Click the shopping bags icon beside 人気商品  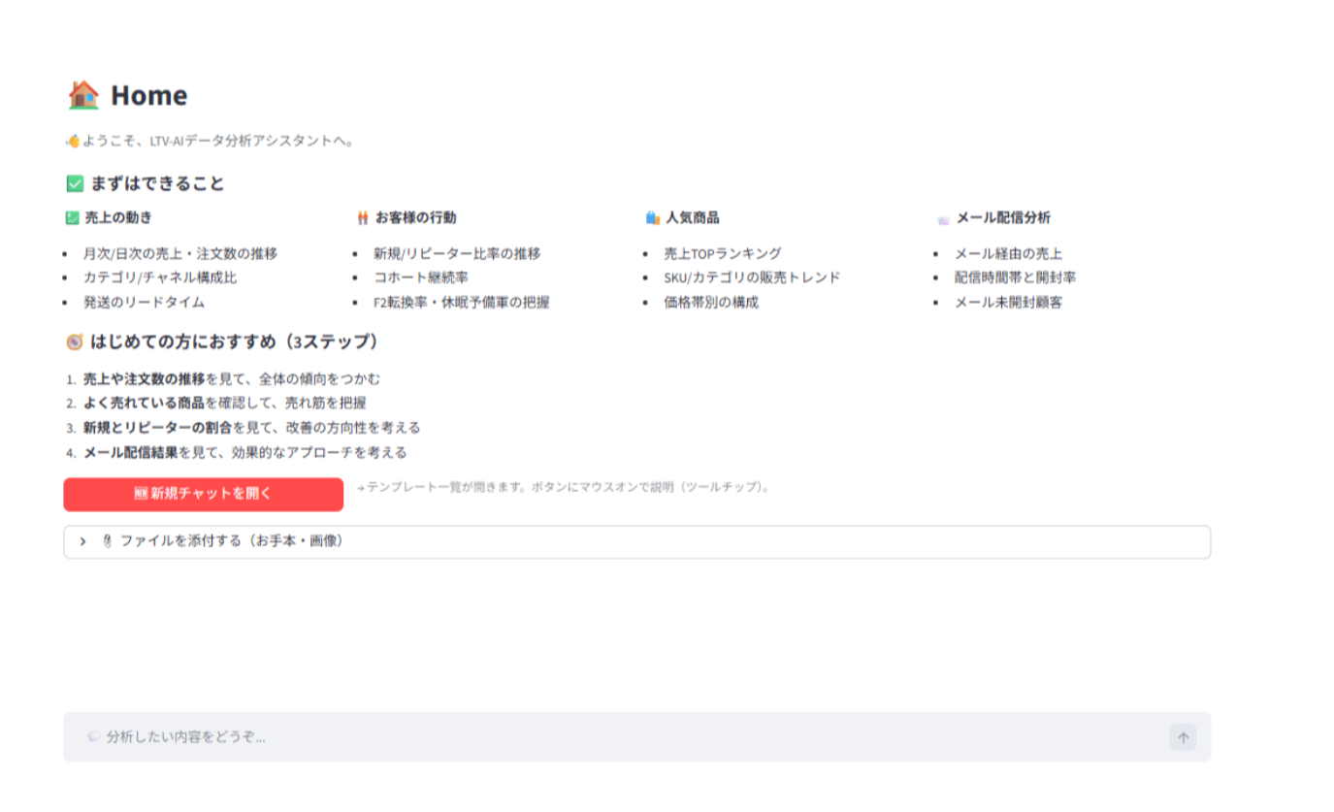(x=653, y=218)
